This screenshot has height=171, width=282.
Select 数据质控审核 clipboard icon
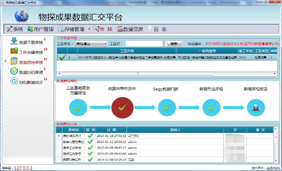(x=14, y=61)
